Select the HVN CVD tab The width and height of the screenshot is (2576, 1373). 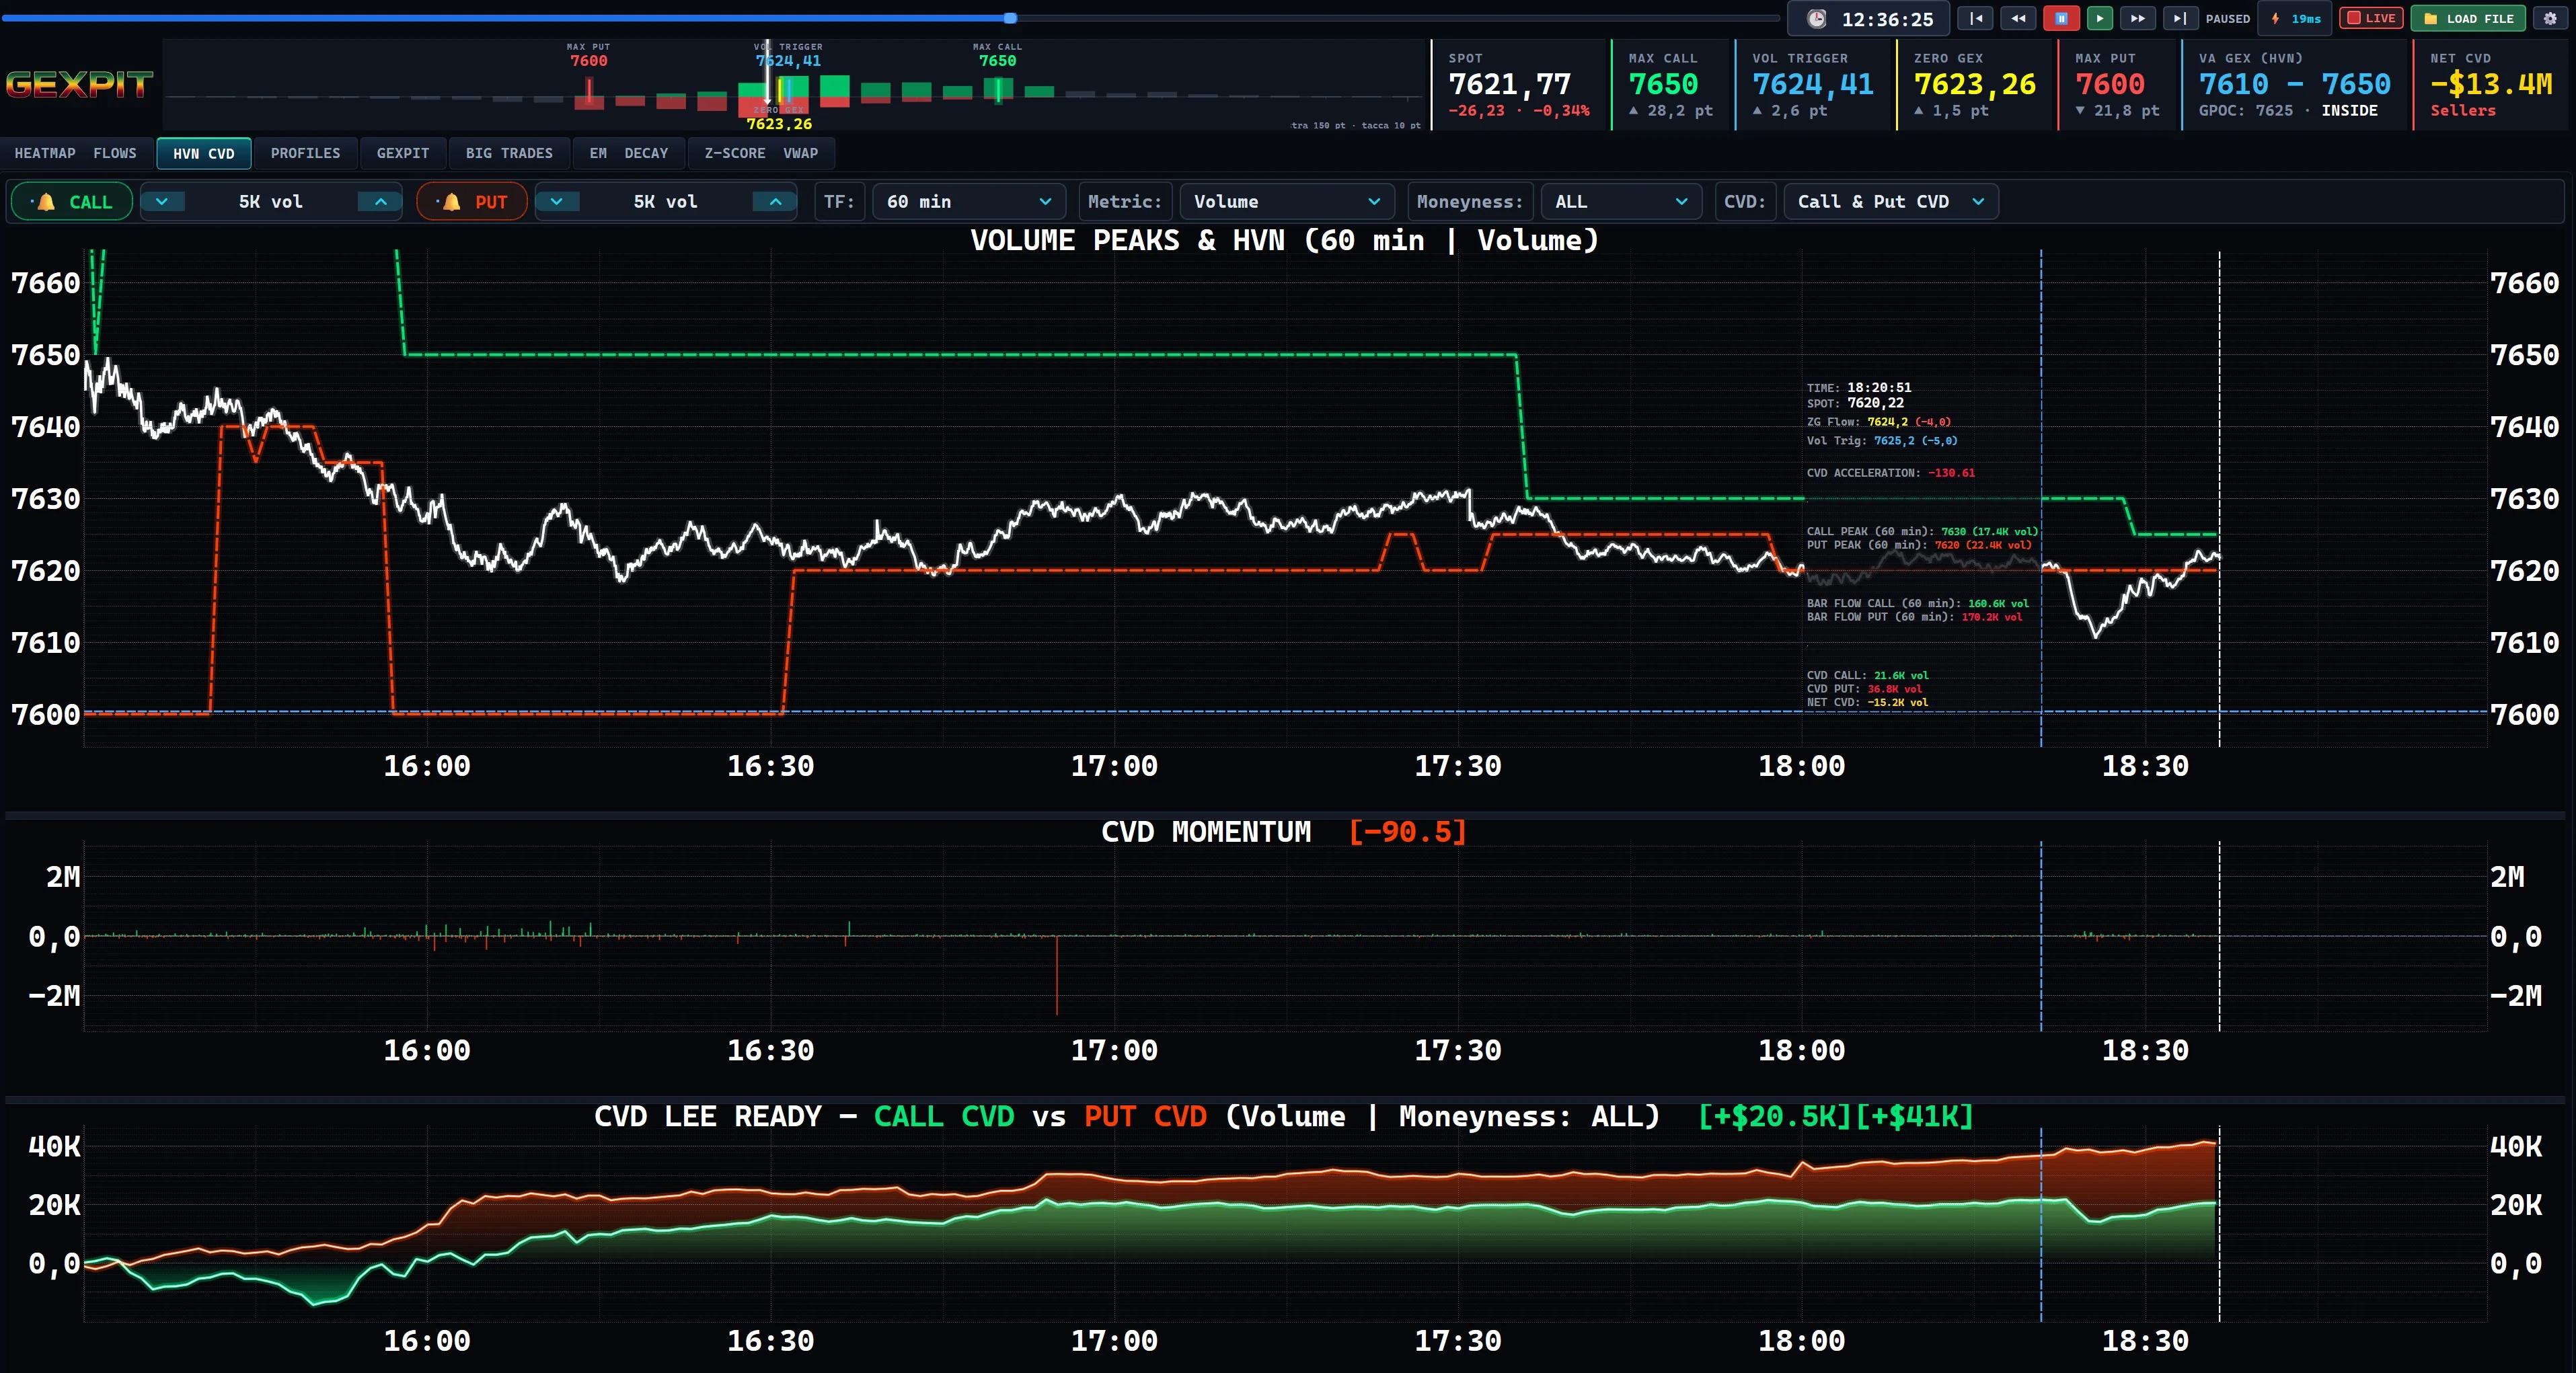(x=204, y=153)
